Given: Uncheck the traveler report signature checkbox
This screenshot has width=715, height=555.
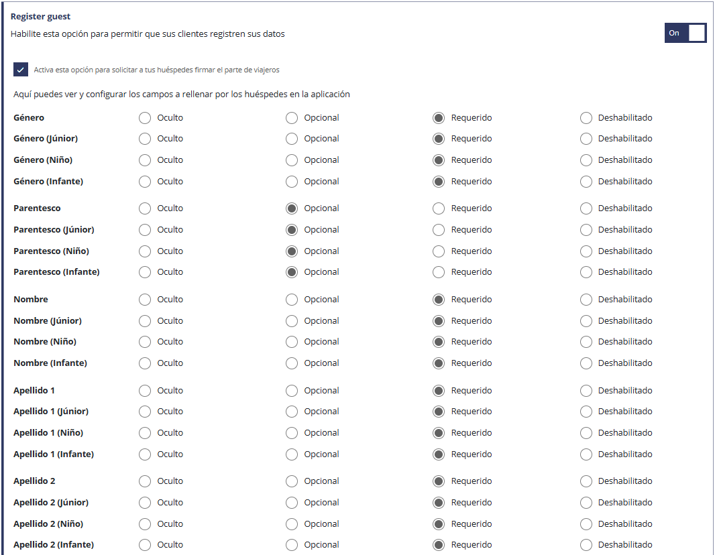Looking at the screenshot, I should pyautogui.click(x=21, y=70).
